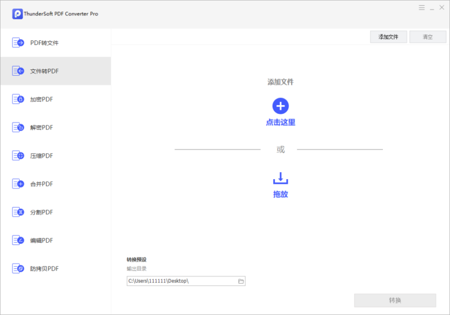Click the 加密PDF lock icon

[18, 99]
